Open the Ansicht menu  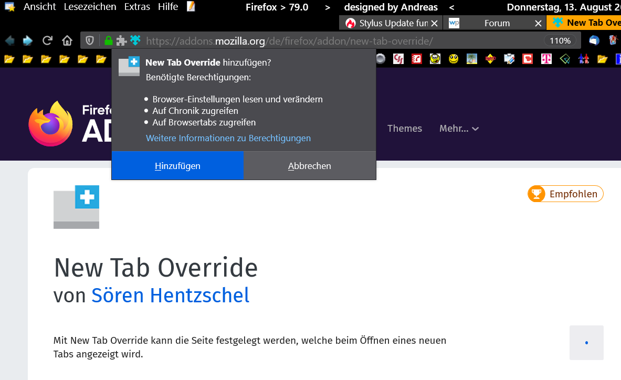coord(39,7)
